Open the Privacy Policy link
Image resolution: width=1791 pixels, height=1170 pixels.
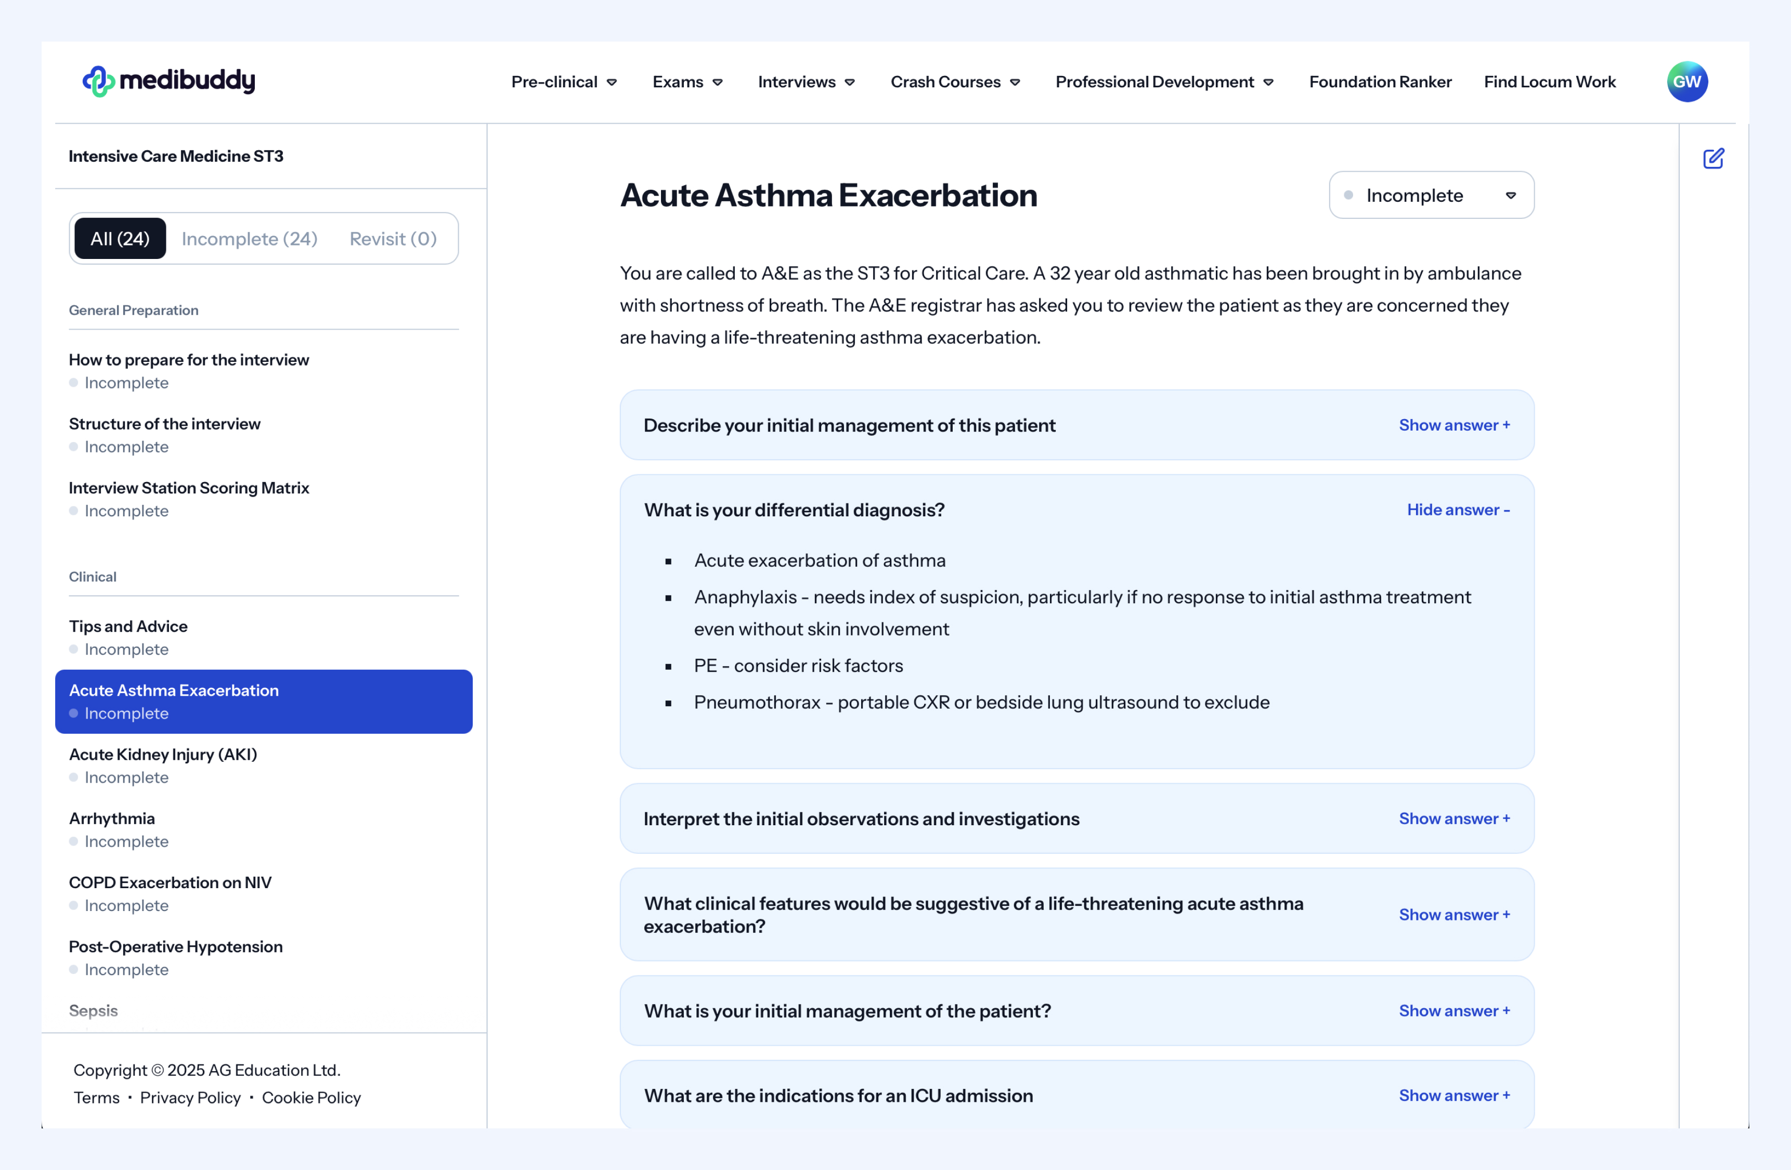[x=190, y=1098]
